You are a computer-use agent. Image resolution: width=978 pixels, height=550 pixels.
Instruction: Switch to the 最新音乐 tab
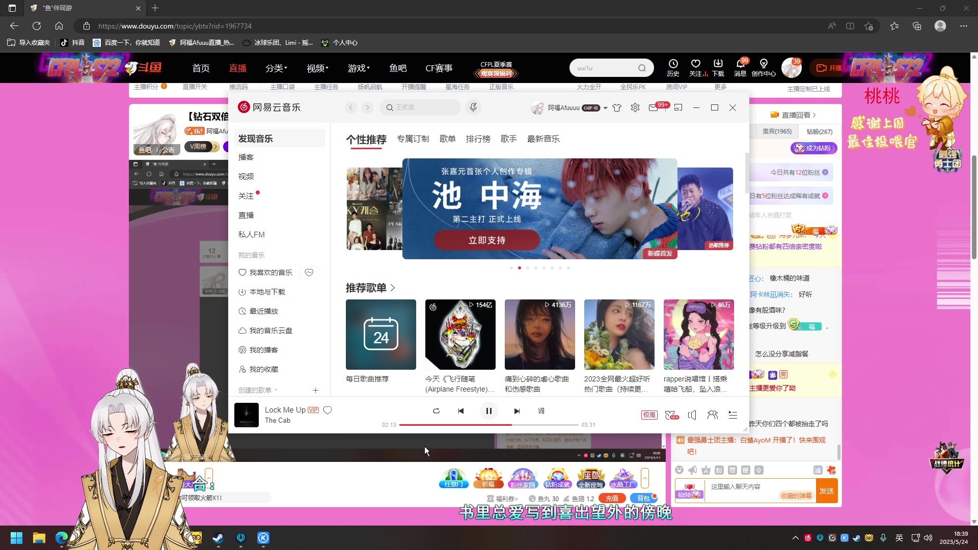coord(543,139)
